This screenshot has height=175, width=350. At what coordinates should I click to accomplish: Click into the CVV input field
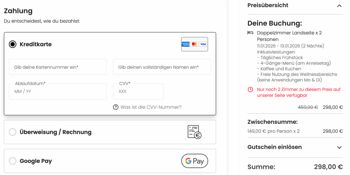138,91
